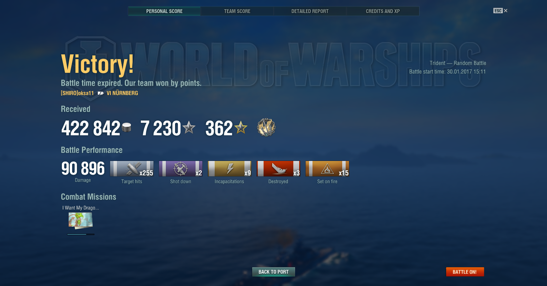Open the Credits and XP tab

[x=383, y=11]
